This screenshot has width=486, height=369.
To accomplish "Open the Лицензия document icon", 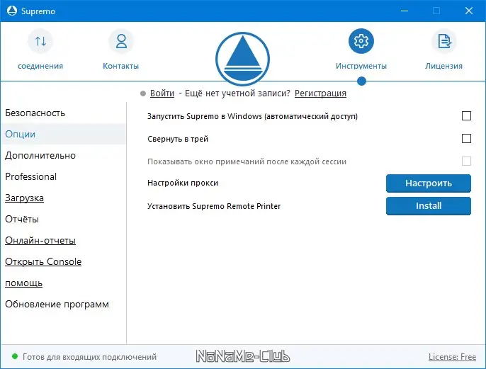I will [443, 41].
